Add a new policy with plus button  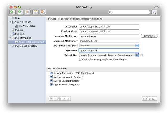(x=51, y=99)
